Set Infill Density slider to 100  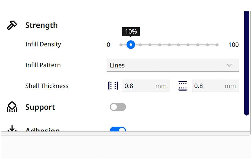click(217, 45)
